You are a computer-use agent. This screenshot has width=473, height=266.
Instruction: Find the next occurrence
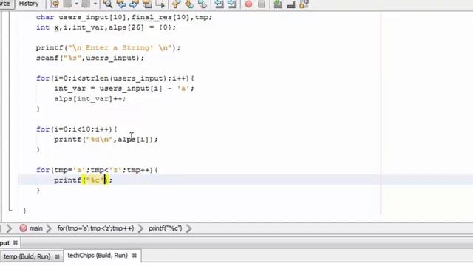pos(134,4)
